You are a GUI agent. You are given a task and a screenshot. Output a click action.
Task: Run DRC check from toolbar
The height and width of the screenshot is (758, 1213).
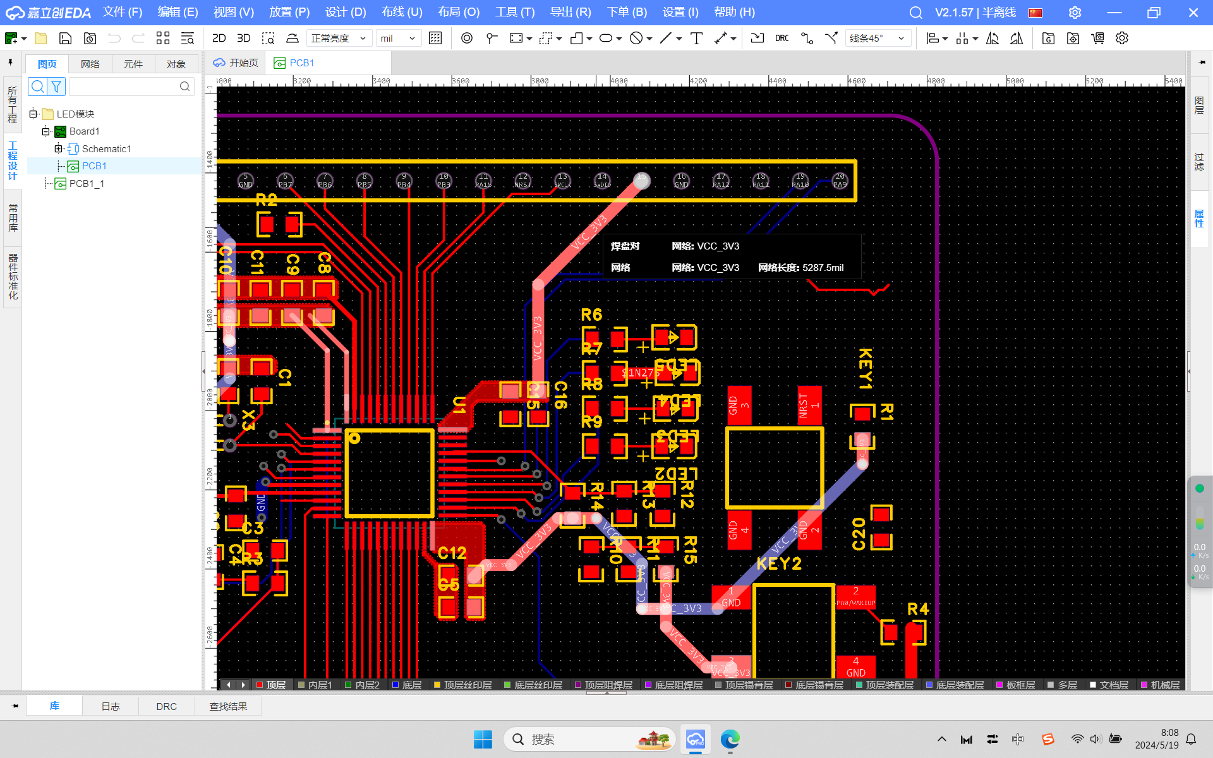[x=782, y=39]
